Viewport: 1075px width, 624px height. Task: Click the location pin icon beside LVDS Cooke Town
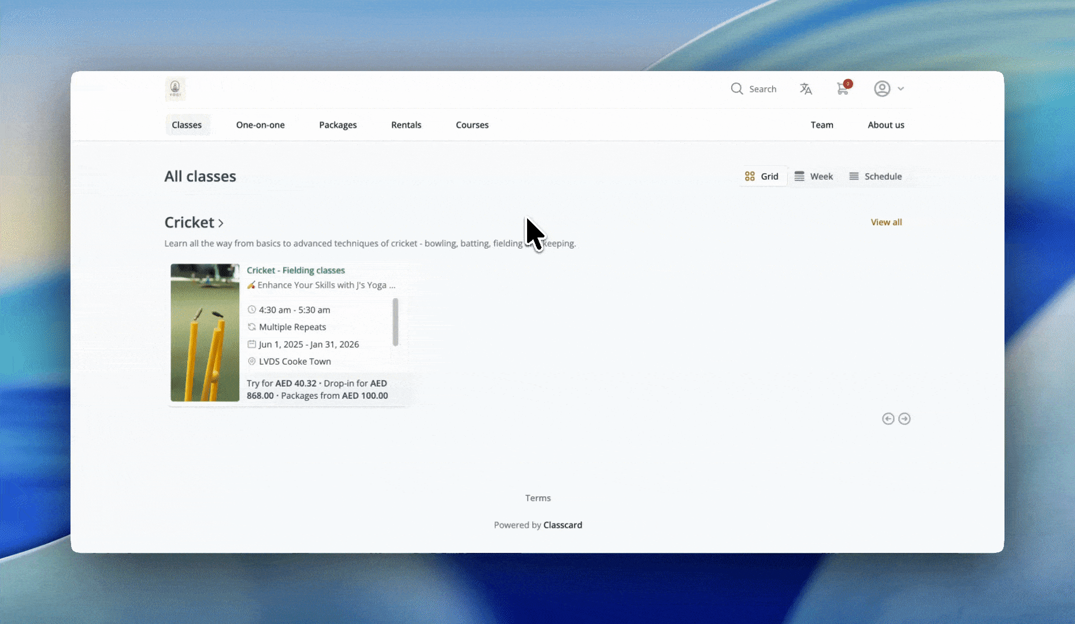click(x=252, y=361)
